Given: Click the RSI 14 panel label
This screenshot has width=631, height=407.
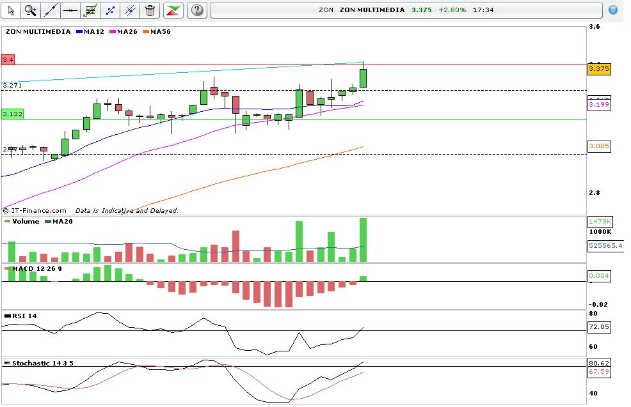Looking at the screenshot, I should click(x=20, y=316).
